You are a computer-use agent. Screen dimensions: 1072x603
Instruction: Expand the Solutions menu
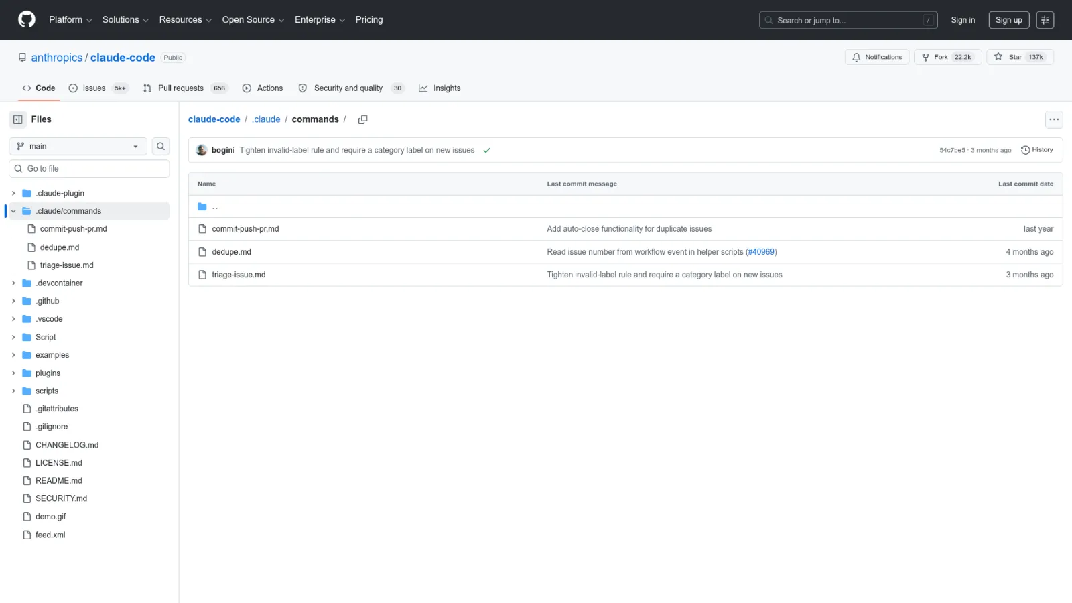(x=125, y=20)
